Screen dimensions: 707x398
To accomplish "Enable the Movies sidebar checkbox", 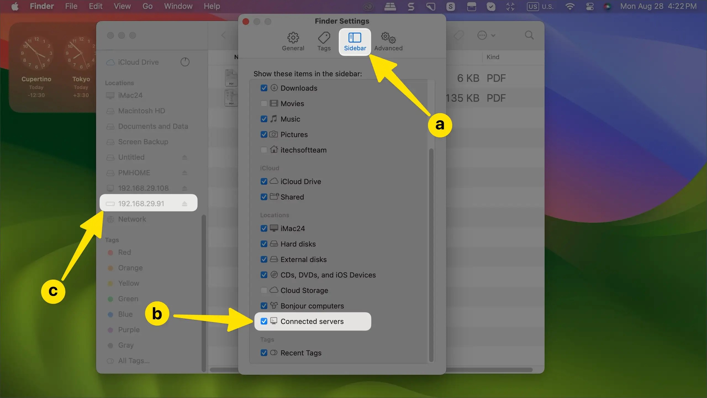I will click(x=264, y=103).
